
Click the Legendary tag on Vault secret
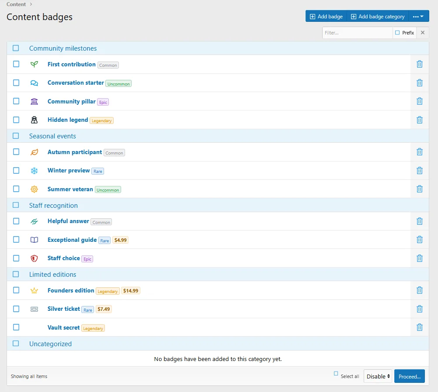pyautogui.click(x=93, y=328)
